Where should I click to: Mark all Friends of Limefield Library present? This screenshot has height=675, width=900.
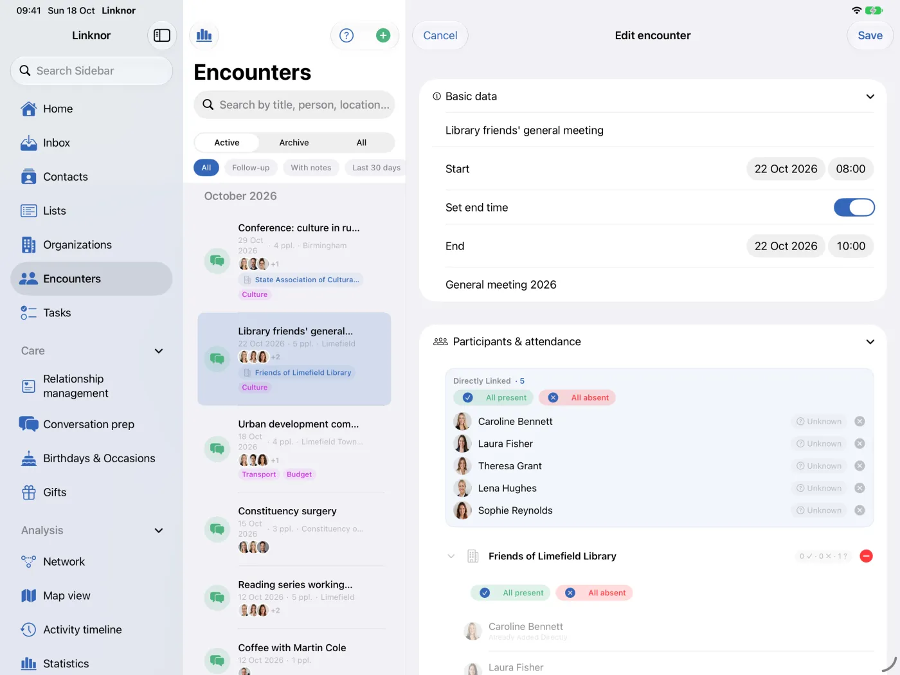(x=510, y=593)
